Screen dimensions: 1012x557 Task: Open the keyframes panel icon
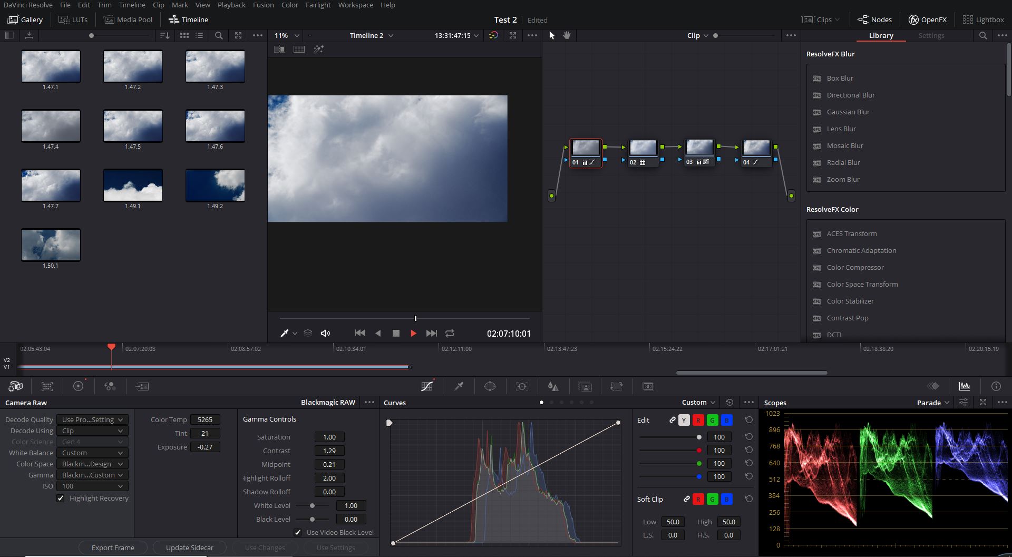933,386
